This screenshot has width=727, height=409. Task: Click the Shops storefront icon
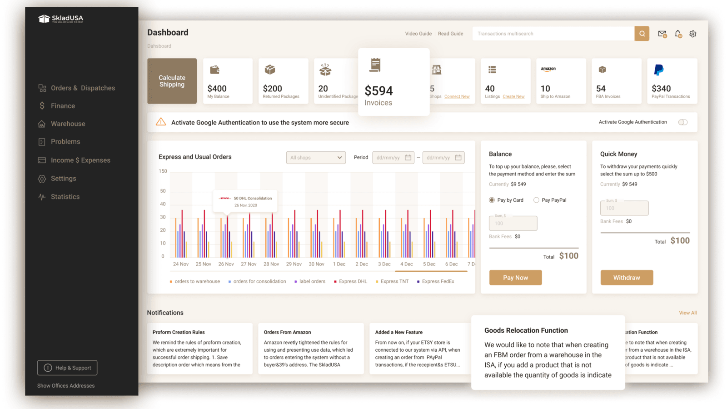tap(436, 70)
